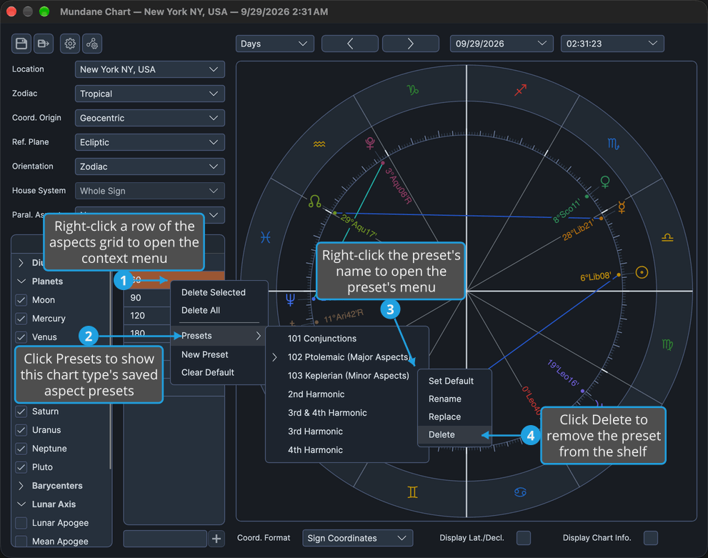
Task: Click the Venus glyph on the chart
Action: (605, 182)
